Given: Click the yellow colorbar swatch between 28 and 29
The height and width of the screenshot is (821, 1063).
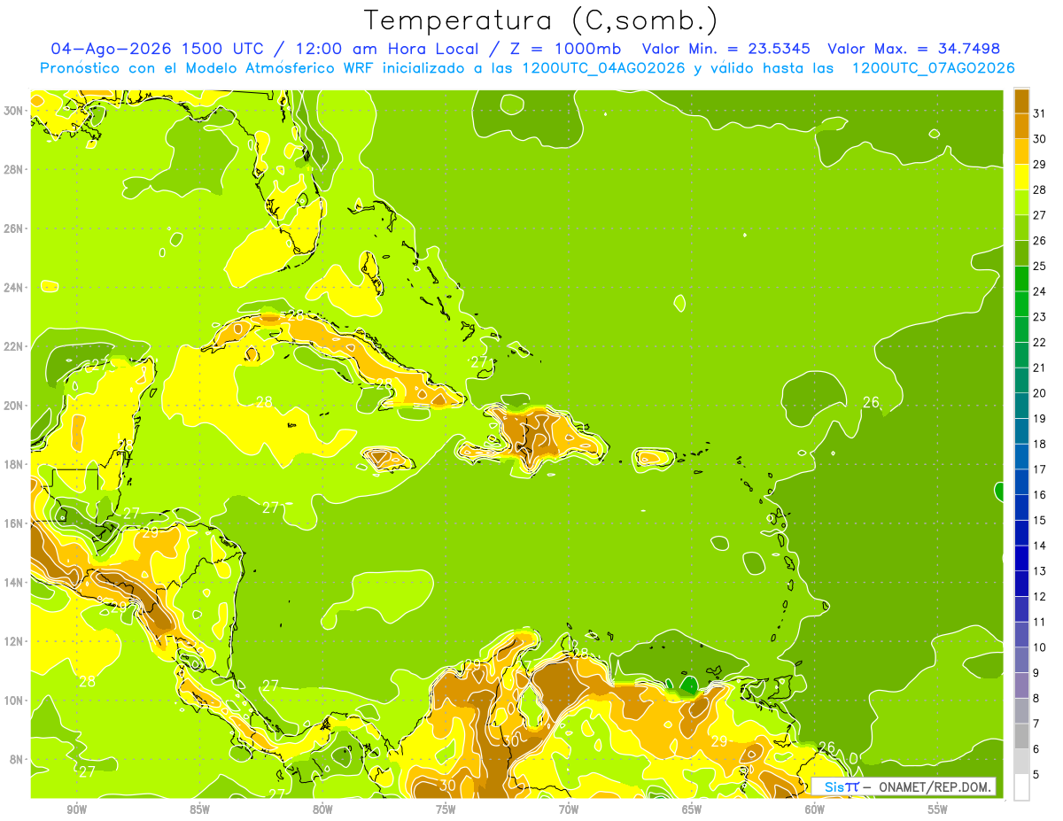Looking at the screenshot, I should click(1021, 176).
